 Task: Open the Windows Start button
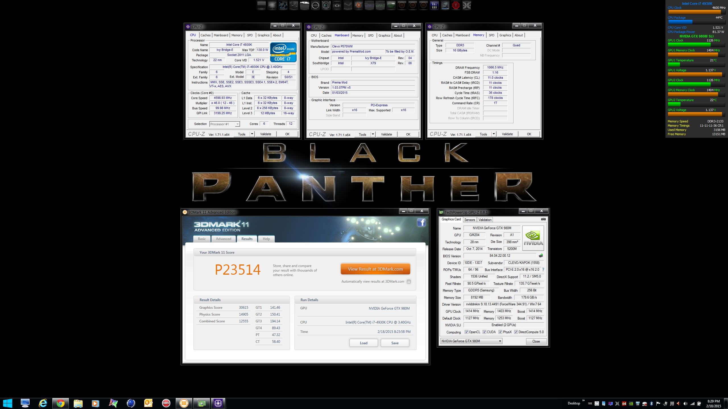point(8,403)
